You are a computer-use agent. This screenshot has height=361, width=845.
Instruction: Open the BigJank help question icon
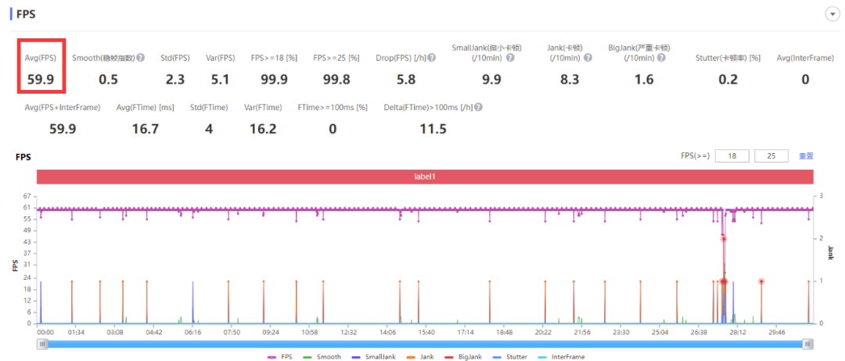pyautogui.click(x=660, y=58)
